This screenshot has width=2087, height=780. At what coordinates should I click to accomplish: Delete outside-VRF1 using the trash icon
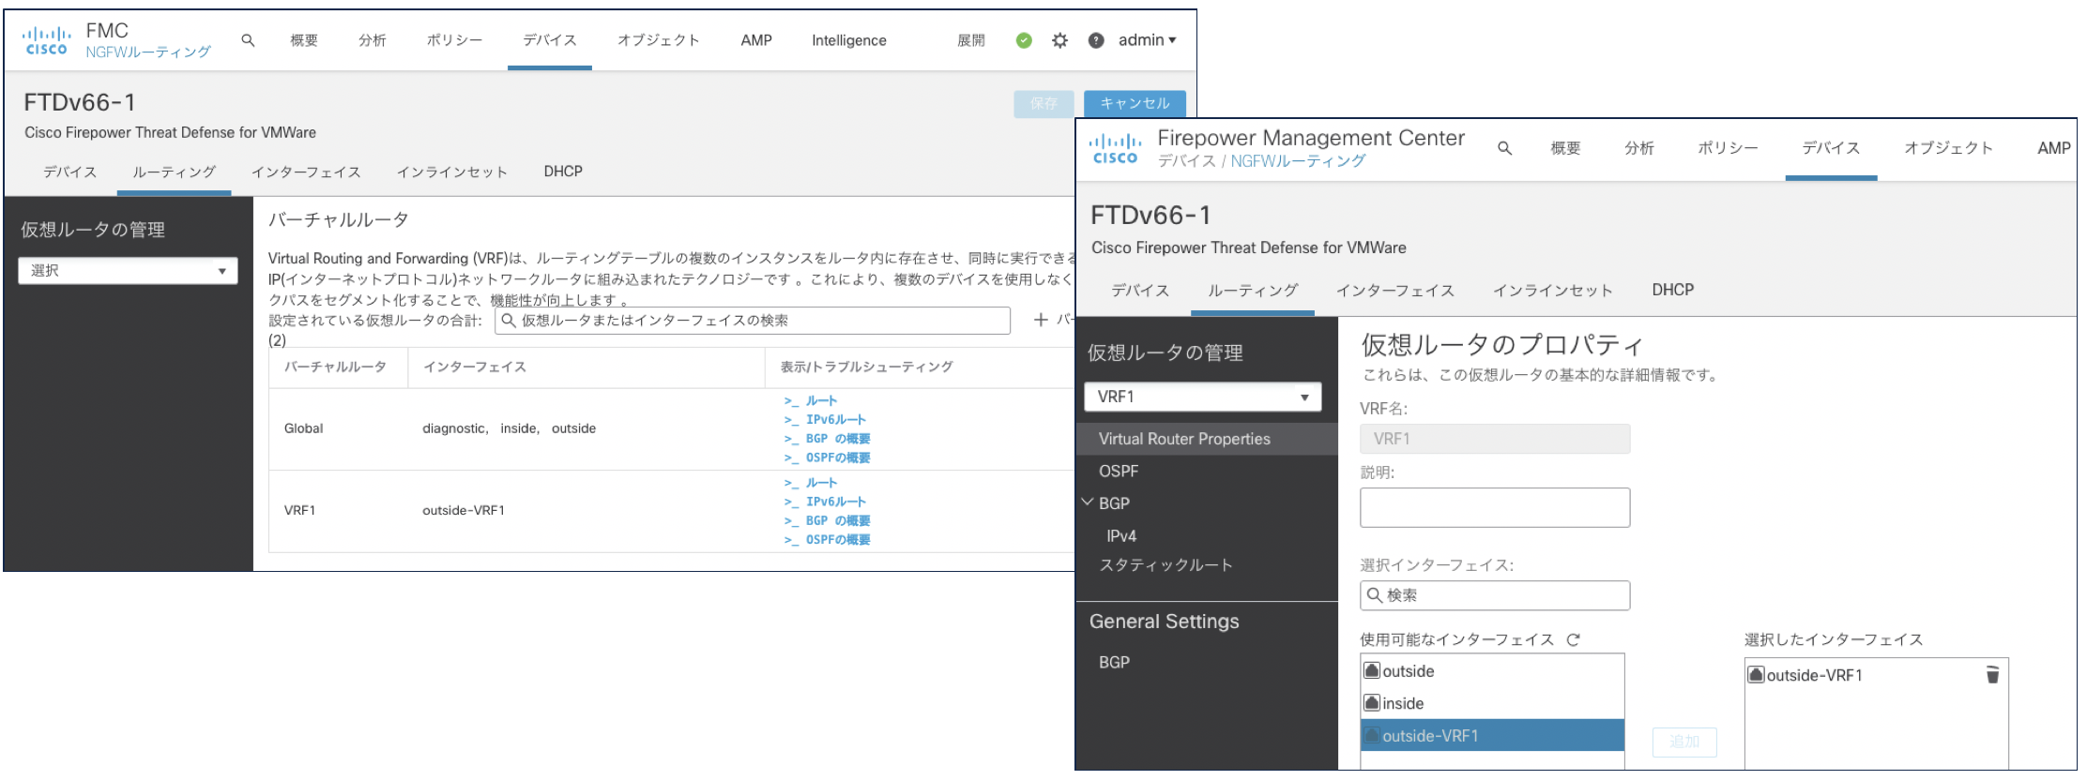coord(1992,675)
